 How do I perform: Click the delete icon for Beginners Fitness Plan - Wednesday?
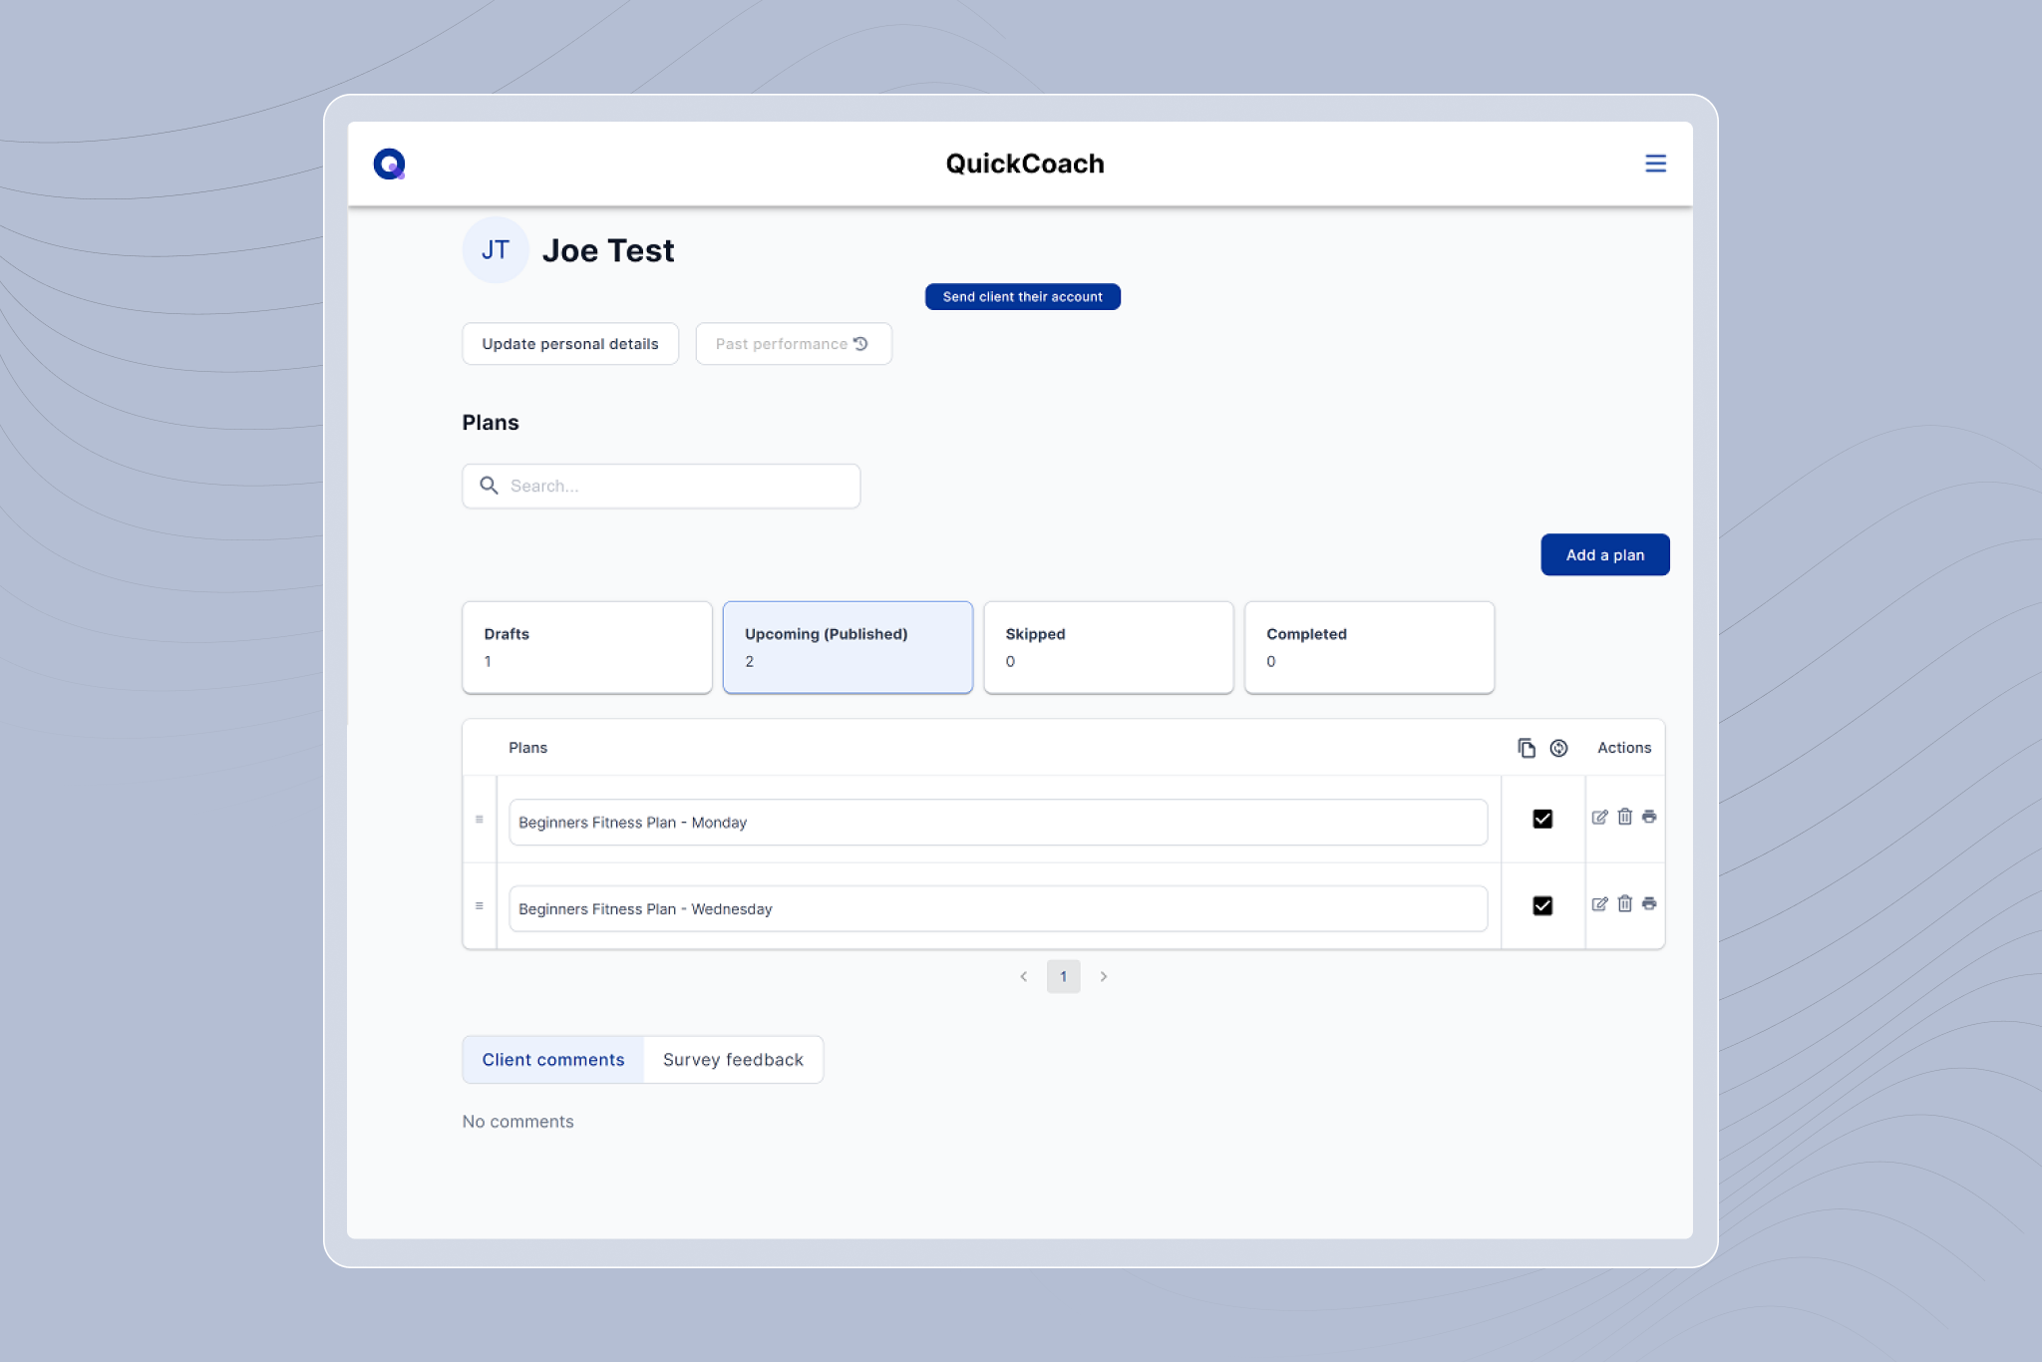click(1624, 903)
